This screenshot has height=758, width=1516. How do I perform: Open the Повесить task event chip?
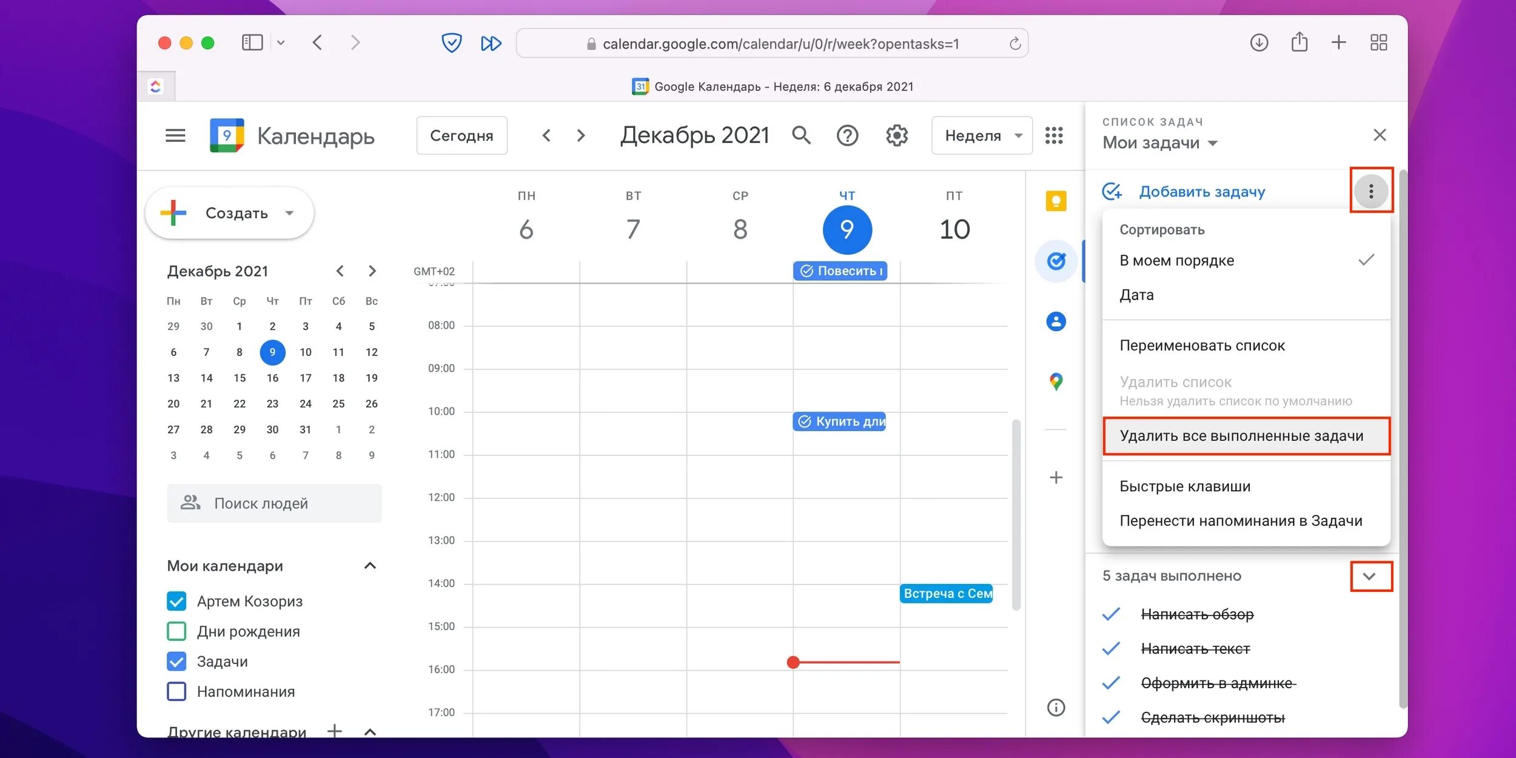pyautogui.click(x=840, y=270)
